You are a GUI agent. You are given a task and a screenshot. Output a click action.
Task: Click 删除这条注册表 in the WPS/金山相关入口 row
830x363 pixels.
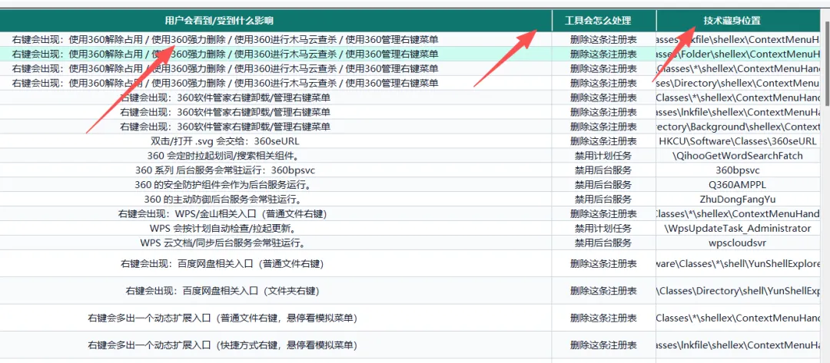click(x=603, y=214)
